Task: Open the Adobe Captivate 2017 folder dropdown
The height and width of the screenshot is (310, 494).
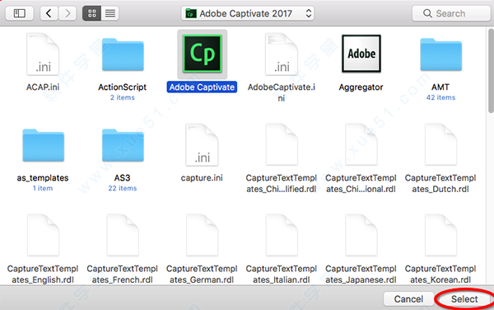Action: coord(248,13)
